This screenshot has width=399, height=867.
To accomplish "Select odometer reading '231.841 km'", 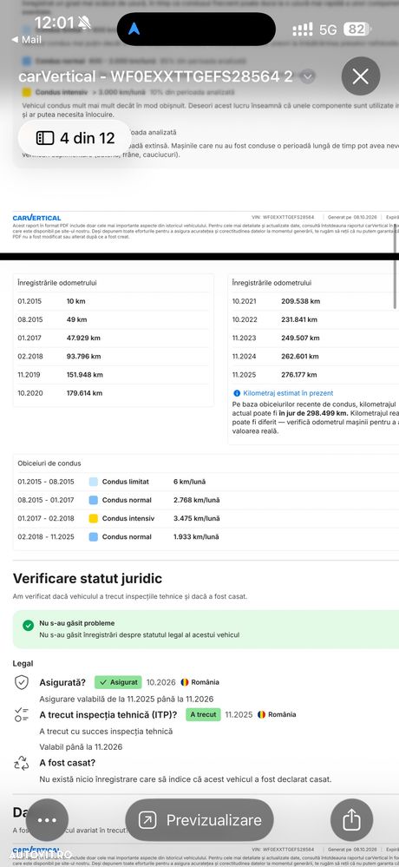I will 299,319.
